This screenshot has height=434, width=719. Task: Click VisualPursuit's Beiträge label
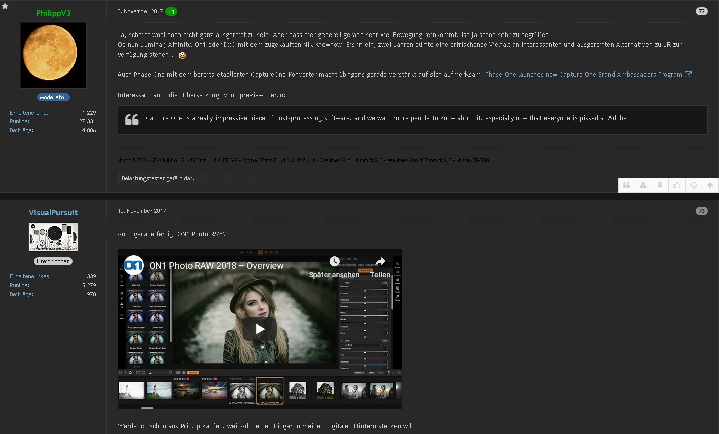22,294
